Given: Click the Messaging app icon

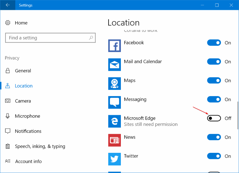Looking at the screenshot, I should pyautogui.click(x=114, y=102).
